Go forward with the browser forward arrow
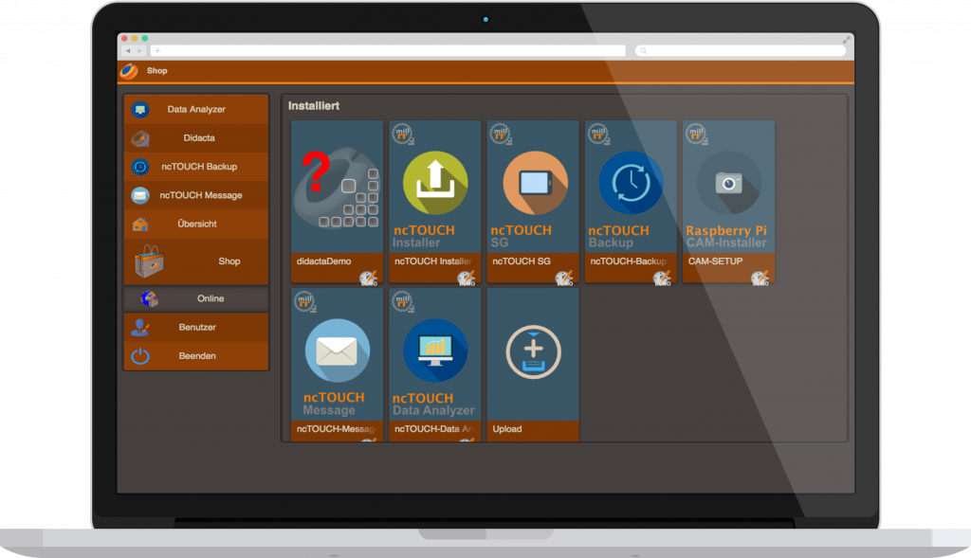The width and height of the screenshot is (971, 558). pyautogui.click(x=140, y=51)
